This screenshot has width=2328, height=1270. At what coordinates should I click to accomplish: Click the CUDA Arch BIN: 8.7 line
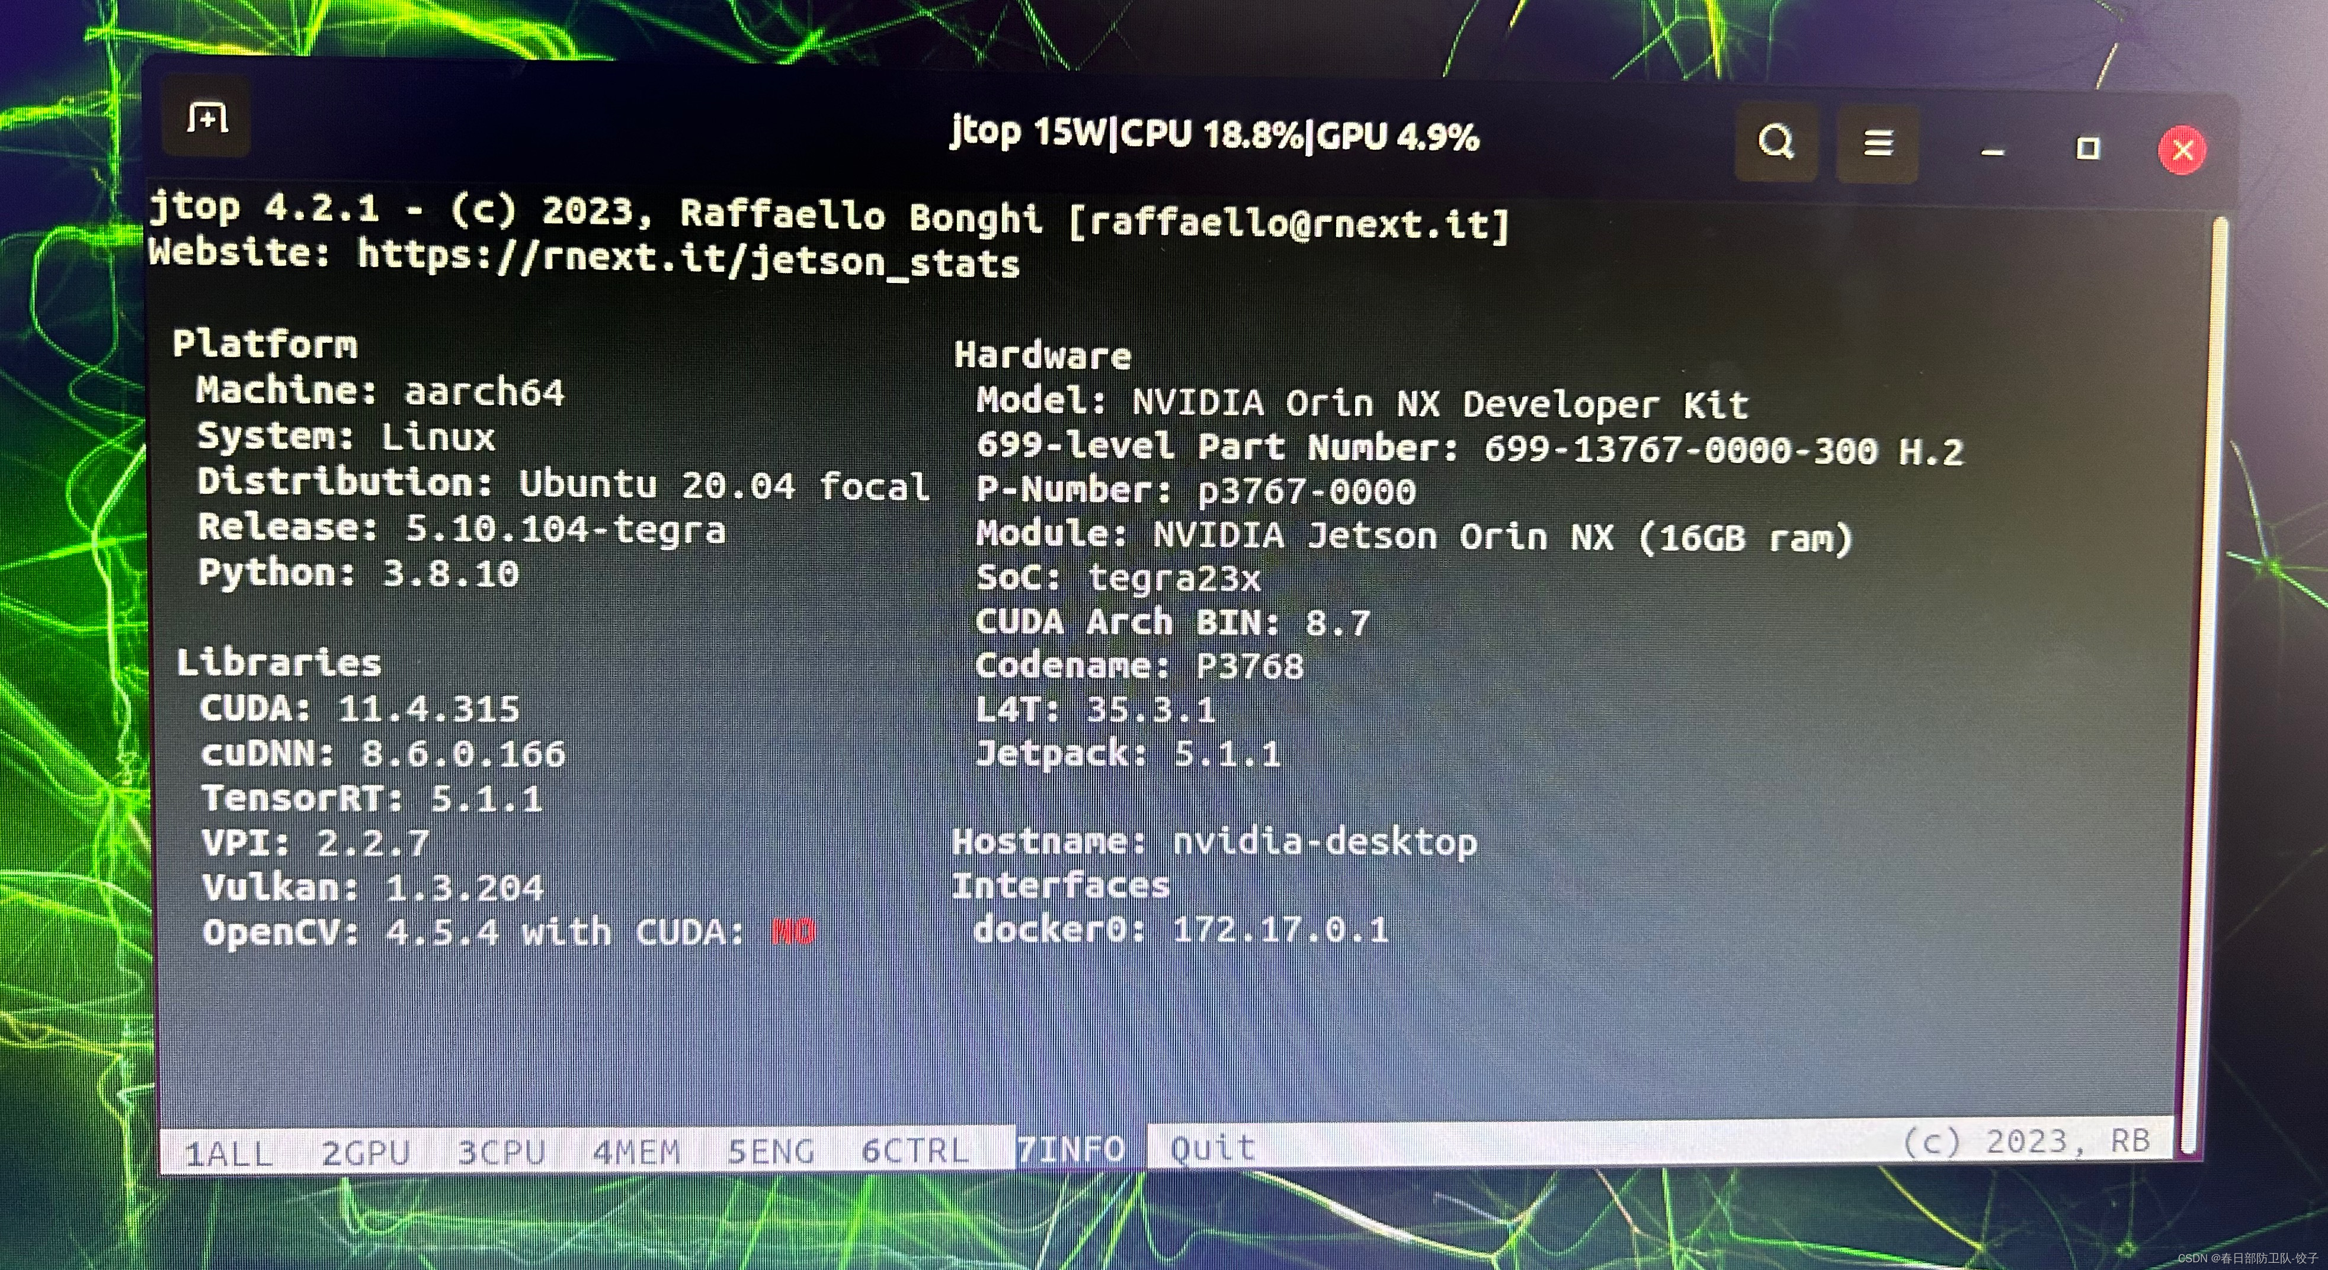pyautogui.click(x=1173, y=622)
